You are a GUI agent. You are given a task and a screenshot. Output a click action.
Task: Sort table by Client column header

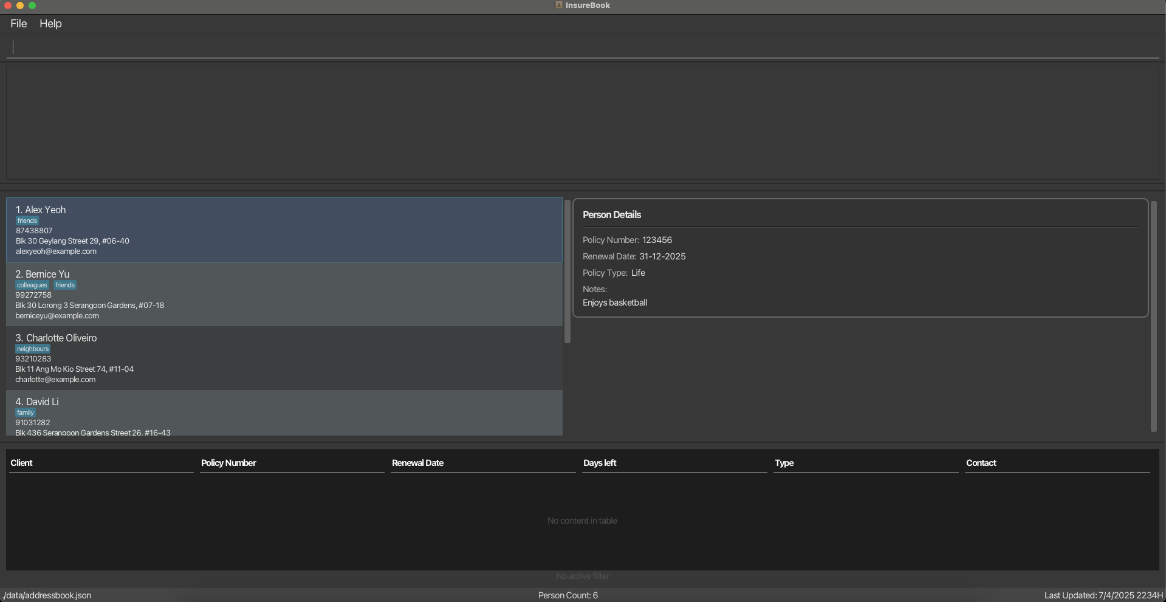pos(101,463)
